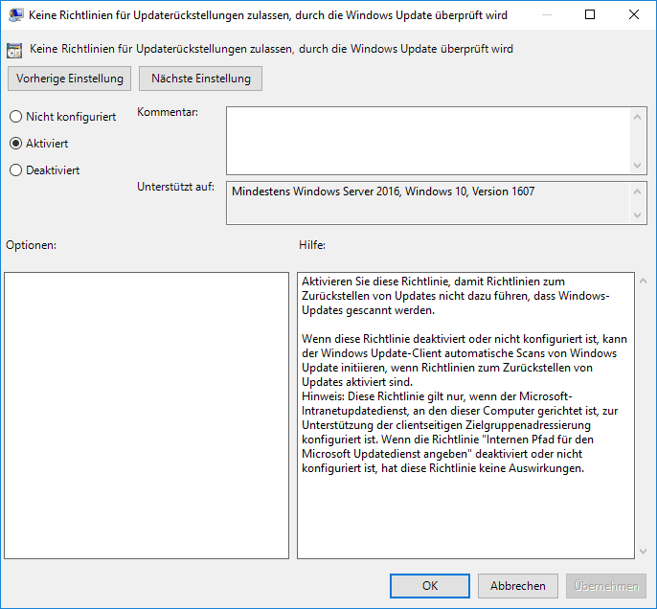Click inside the Kommentar text field

click(428, 140)
